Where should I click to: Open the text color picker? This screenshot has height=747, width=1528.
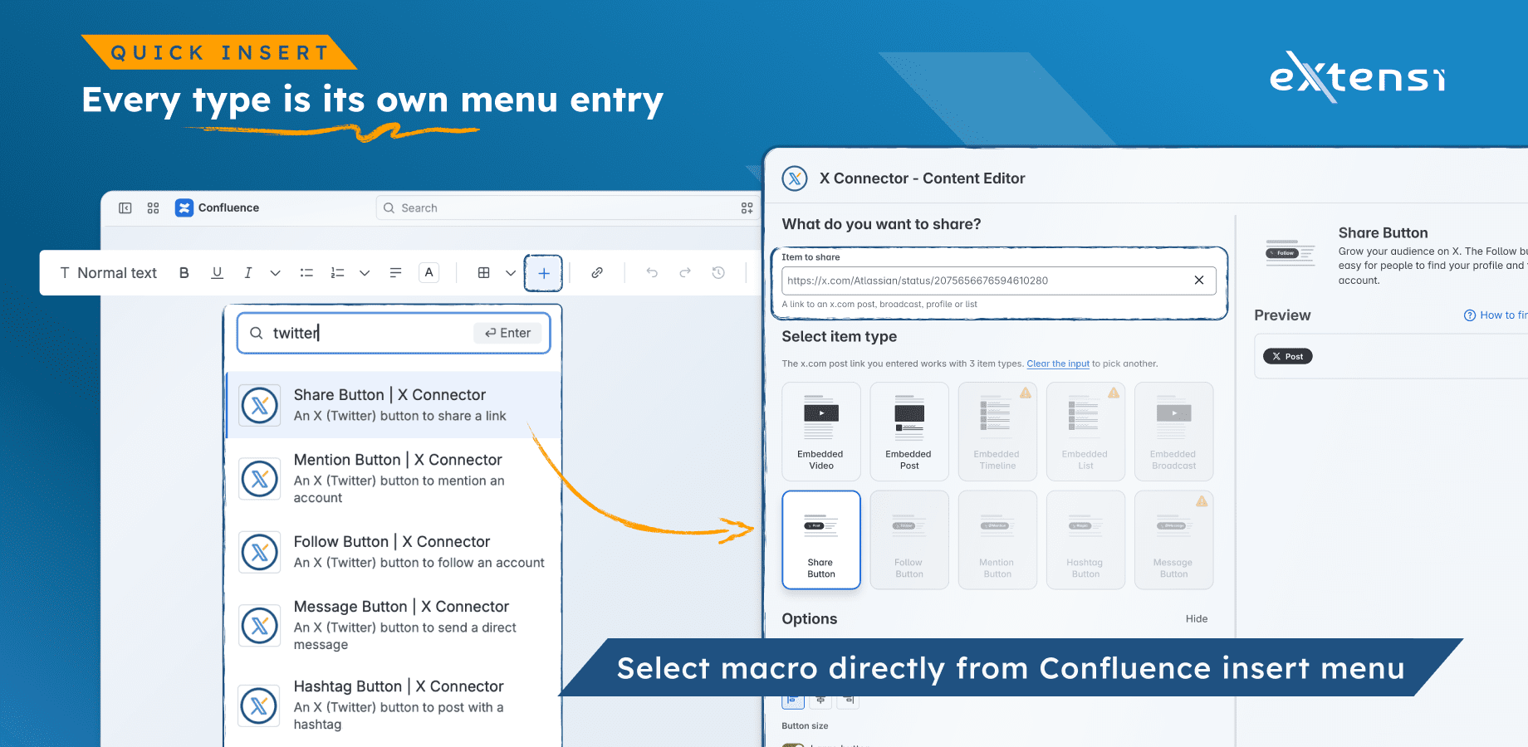coord(429,273)
